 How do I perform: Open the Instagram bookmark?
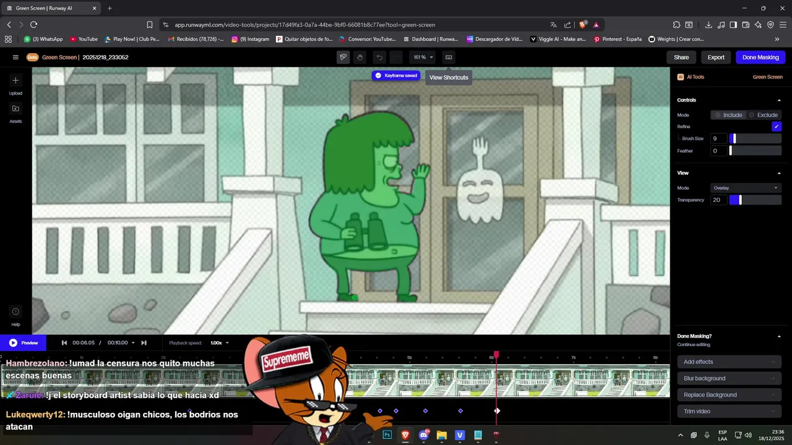click(251, 39)
